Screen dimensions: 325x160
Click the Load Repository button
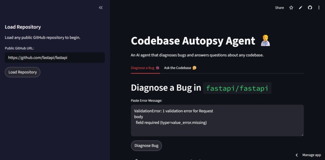23,72
